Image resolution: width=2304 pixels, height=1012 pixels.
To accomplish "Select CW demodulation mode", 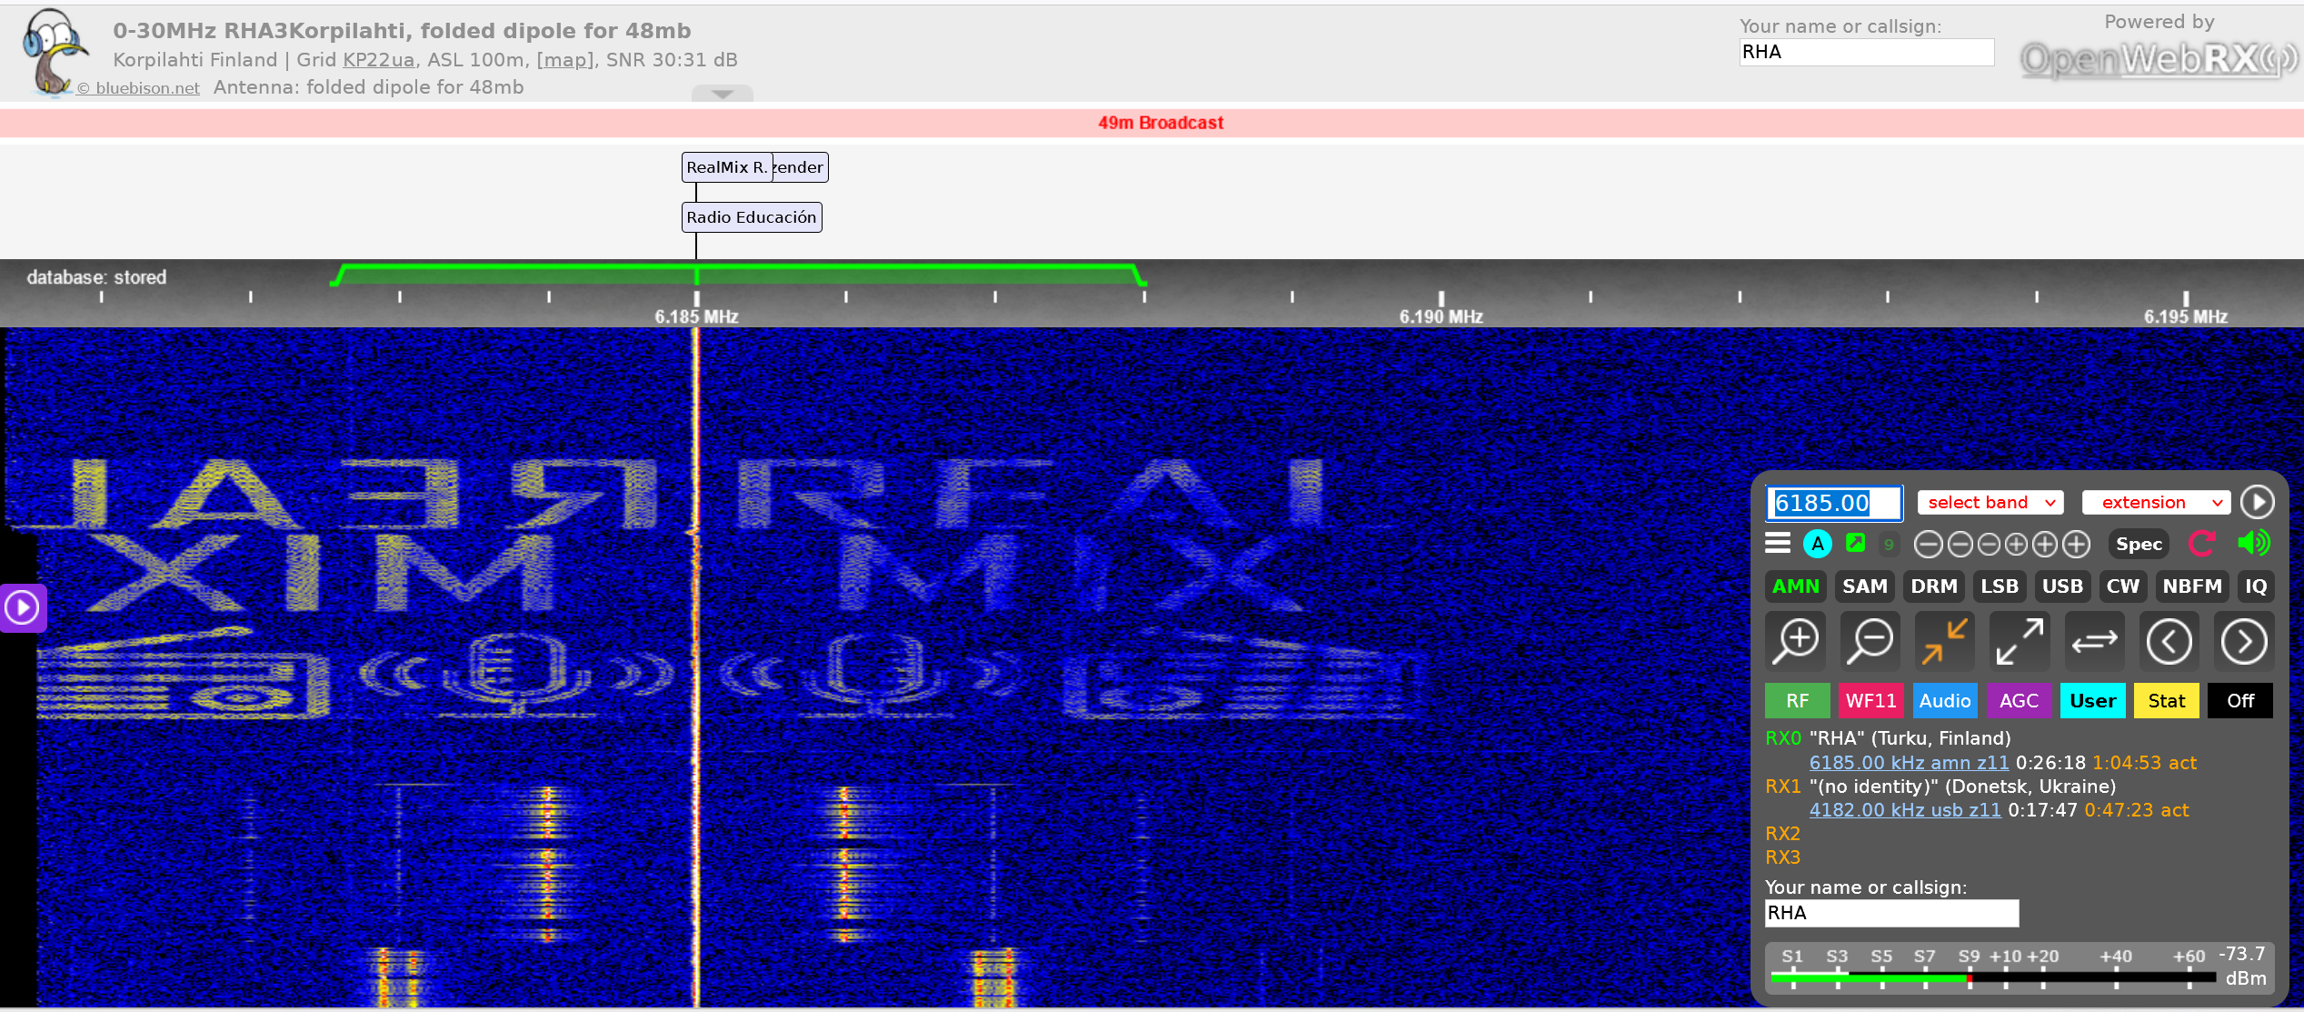I will [x=2122, y=586].
